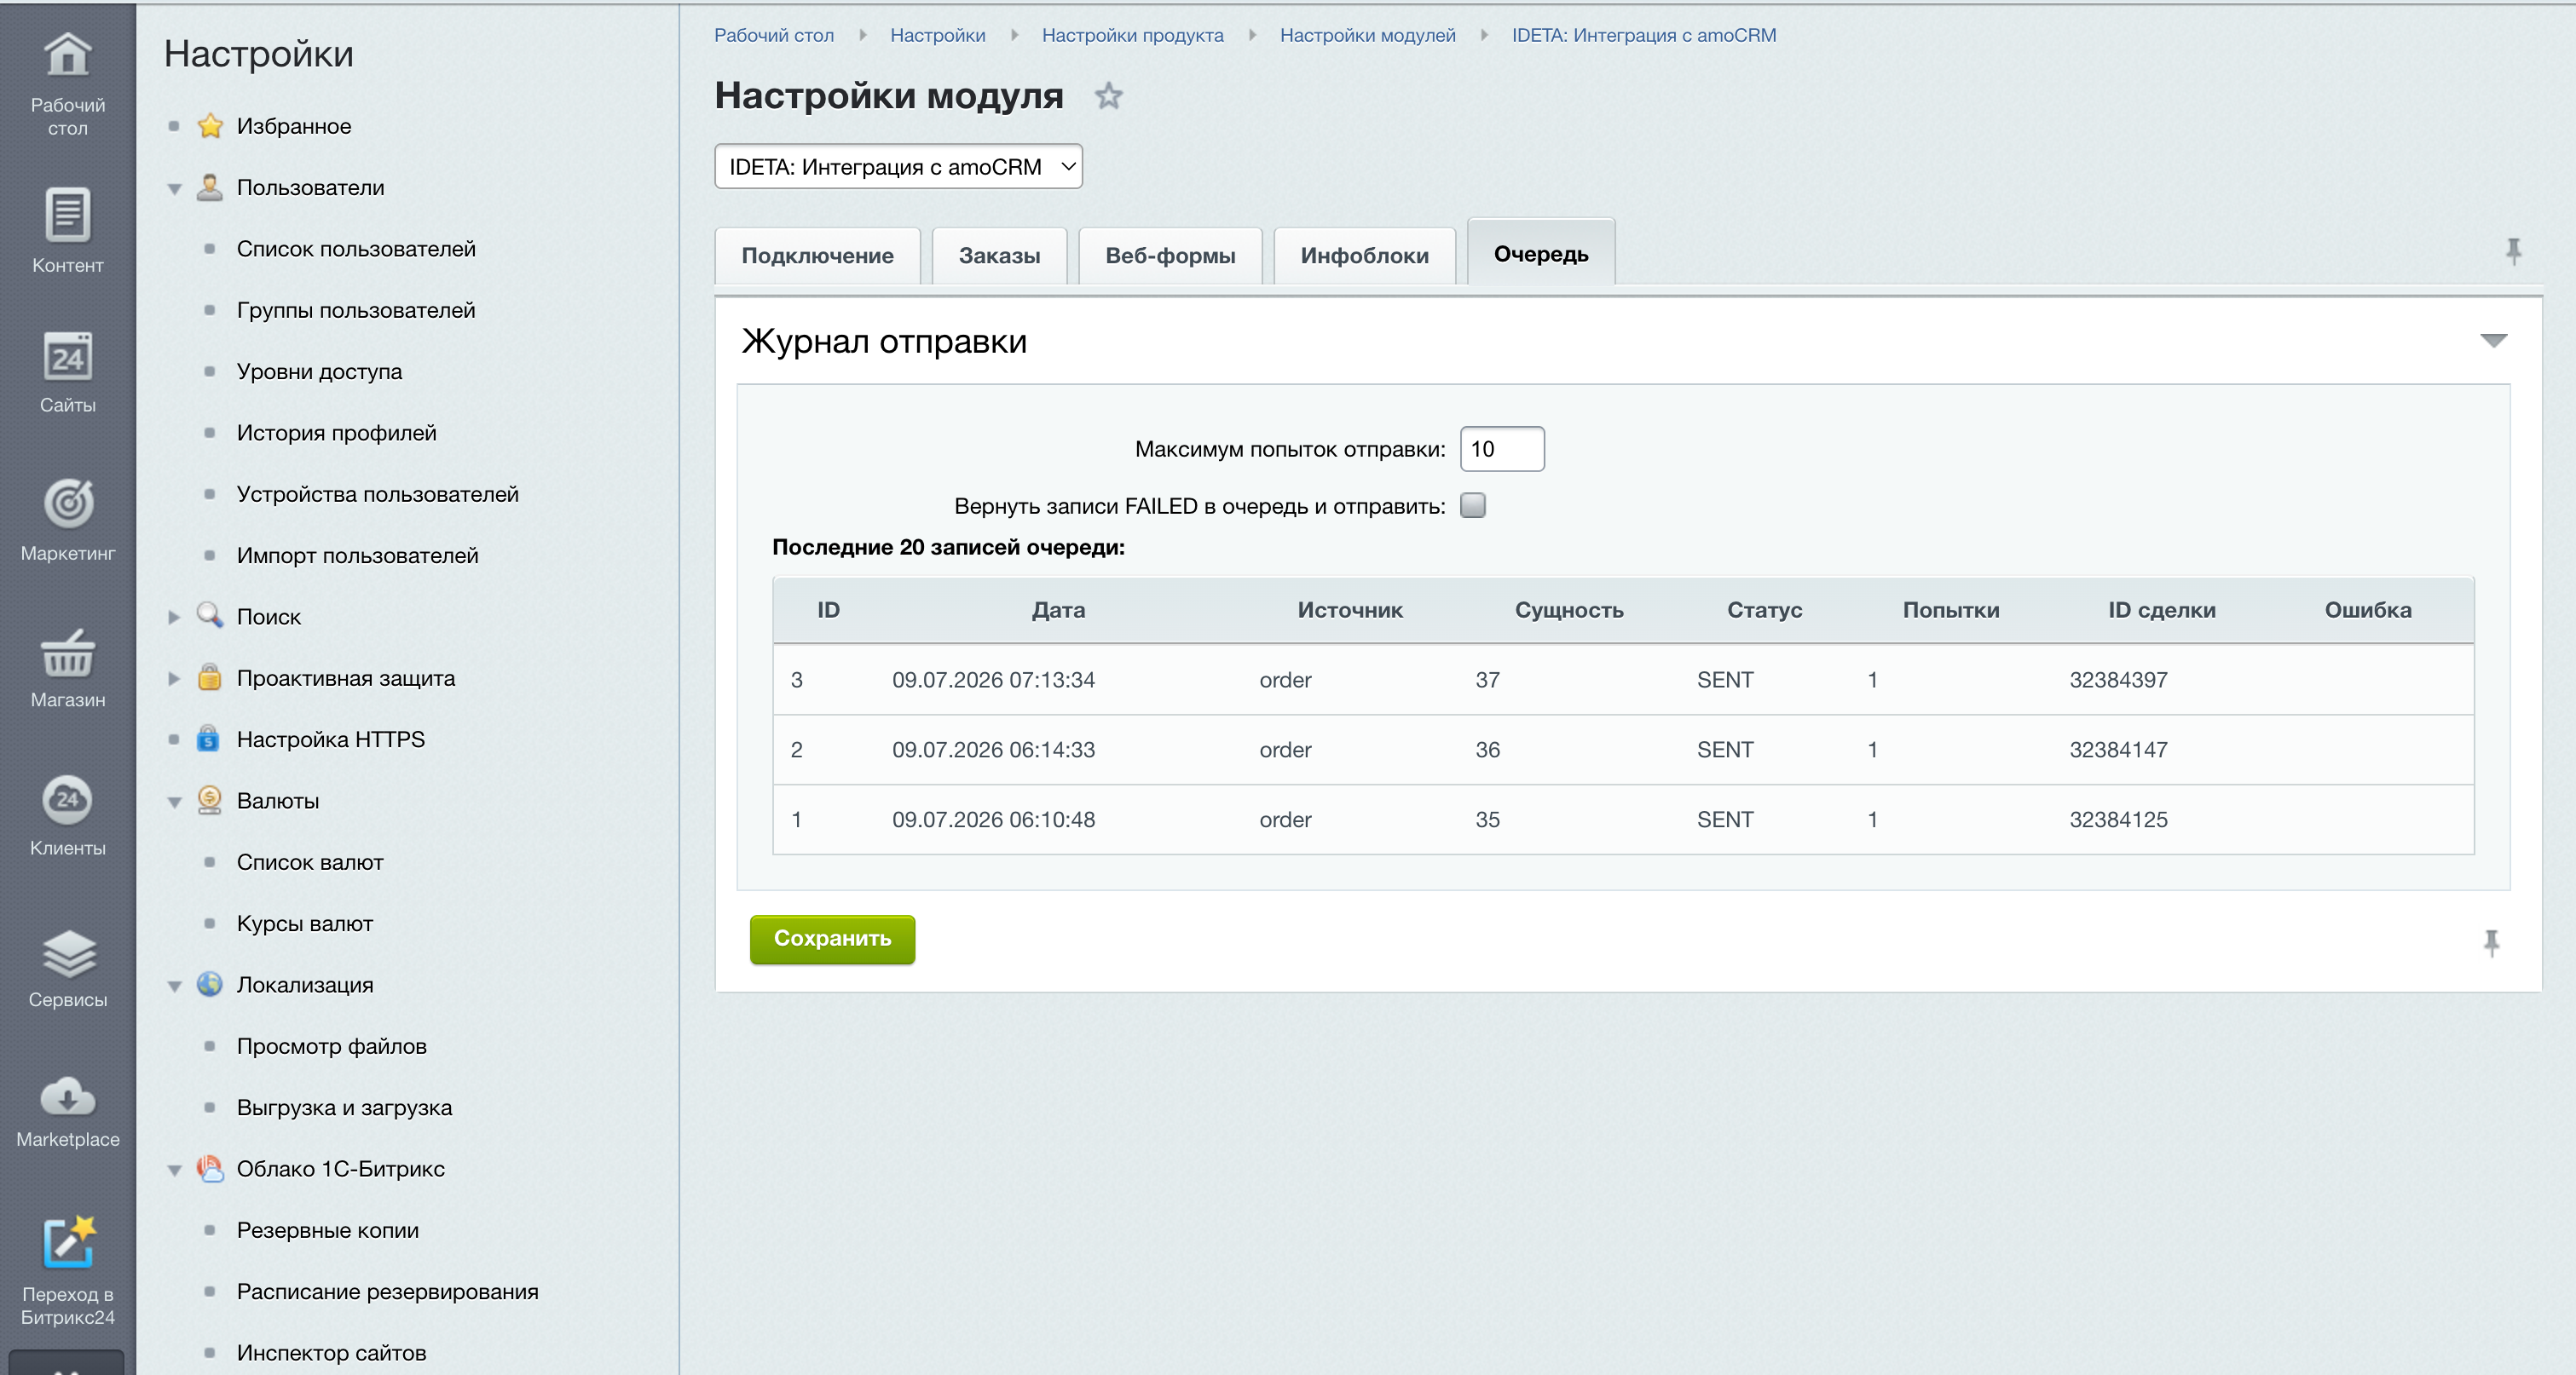The height and width of the screenshot is (1375, 2576).
Task: Click the Локализация globe icon
Action: [x=209, y=983]
